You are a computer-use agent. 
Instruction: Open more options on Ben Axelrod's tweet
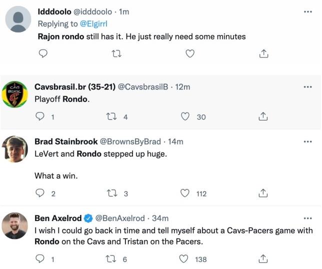(x=307, y=218)
